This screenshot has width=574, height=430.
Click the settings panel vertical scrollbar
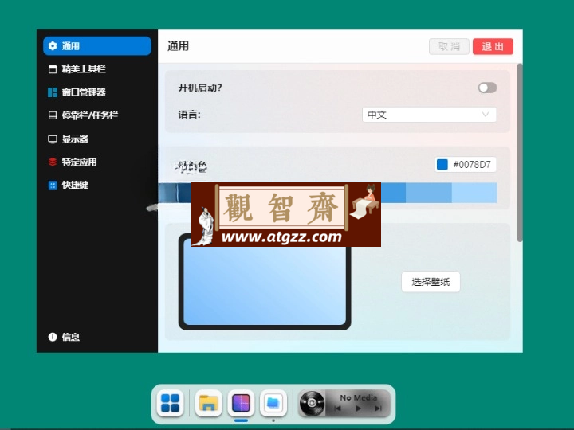520,152
